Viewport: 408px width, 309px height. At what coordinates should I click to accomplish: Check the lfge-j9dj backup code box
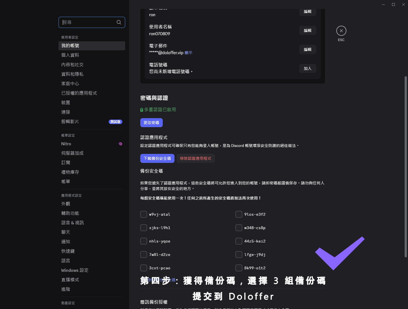point(239,255)
